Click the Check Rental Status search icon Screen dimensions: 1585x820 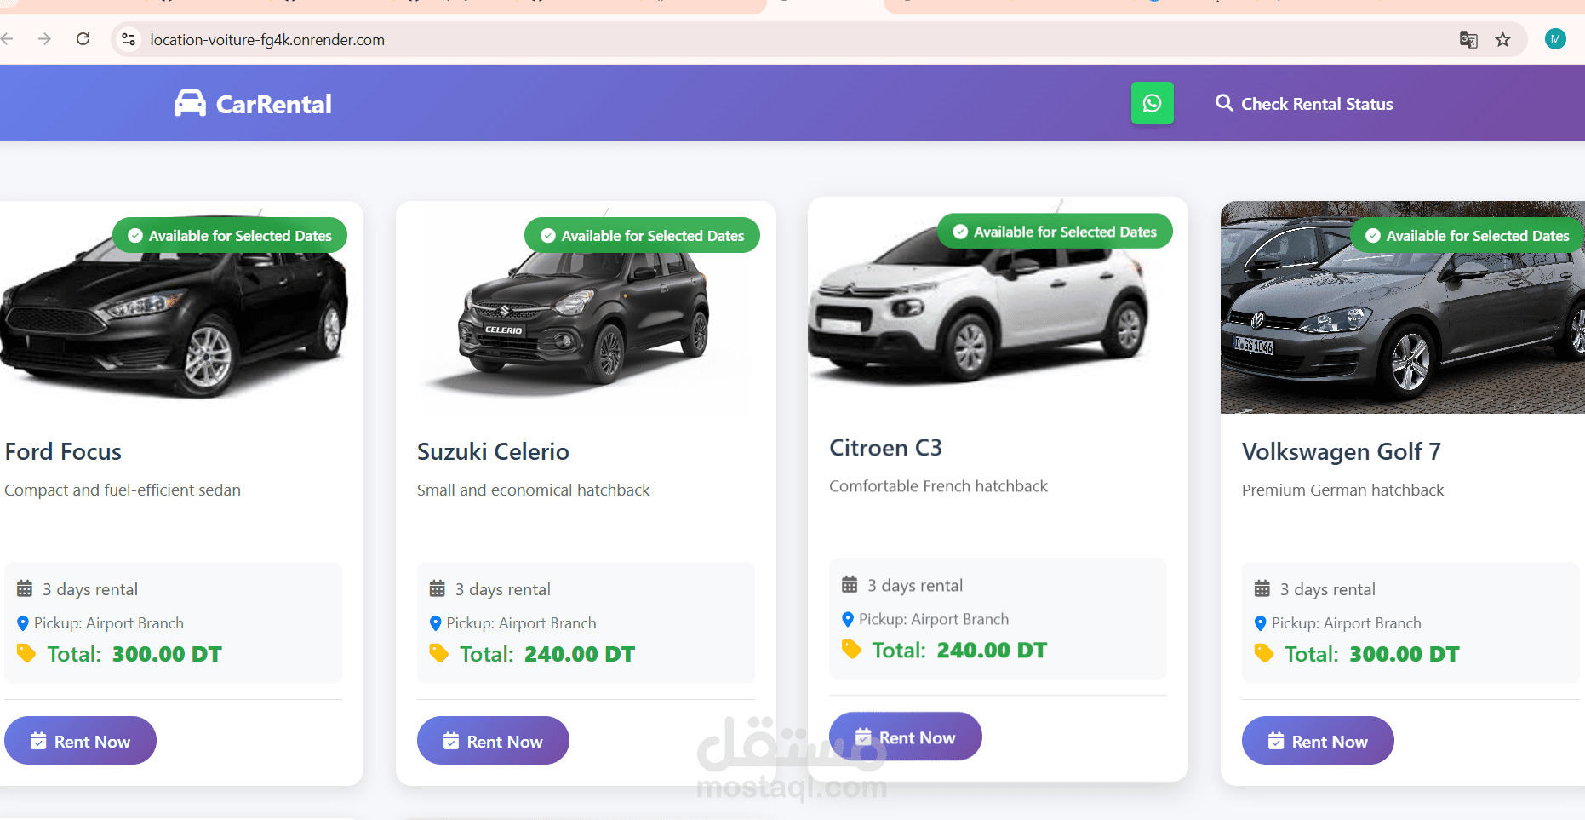[1224, 103]
